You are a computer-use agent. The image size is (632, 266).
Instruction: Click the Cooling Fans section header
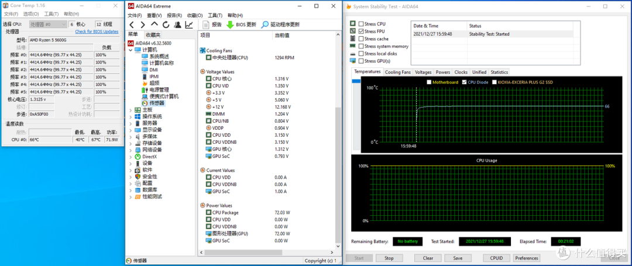point(216,51)
